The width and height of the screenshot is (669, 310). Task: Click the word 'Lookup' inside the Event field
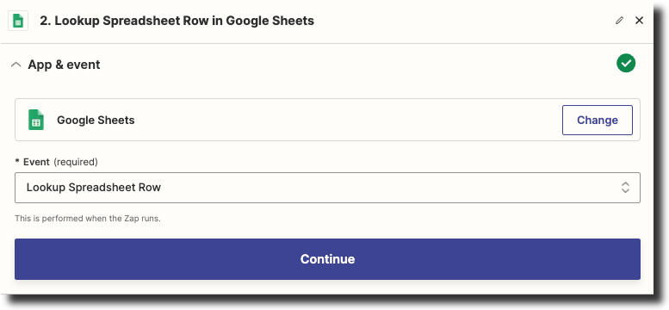tap(46, 188)
